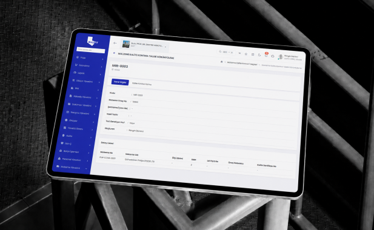
Task: Click the Lojistik truck icon
Action: pyautogui.click(x=75, y=73)
